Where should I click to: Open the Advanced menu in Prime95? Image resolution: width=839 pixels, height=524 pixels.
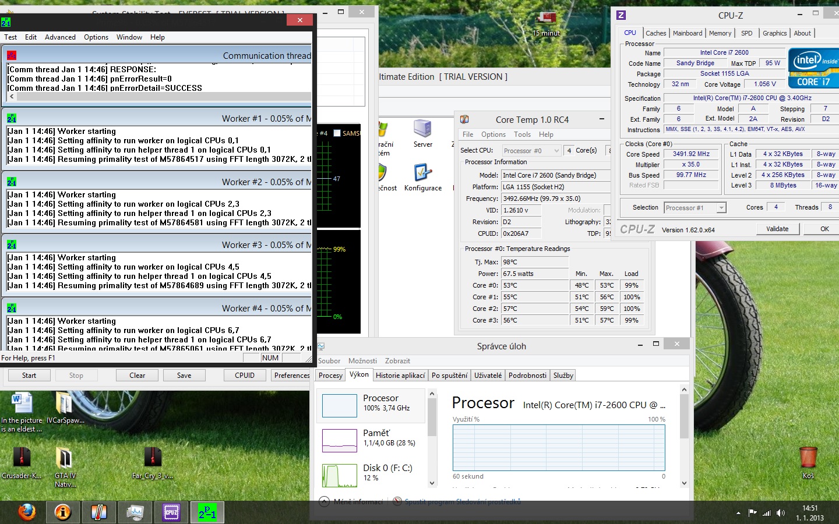click(60, 37)
